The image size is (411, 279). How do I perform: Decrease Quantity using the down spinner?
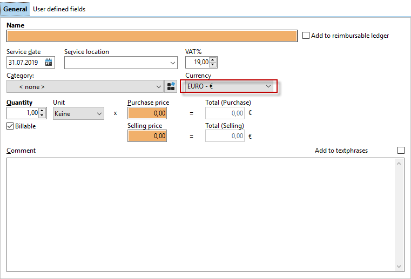coord(43,116)
